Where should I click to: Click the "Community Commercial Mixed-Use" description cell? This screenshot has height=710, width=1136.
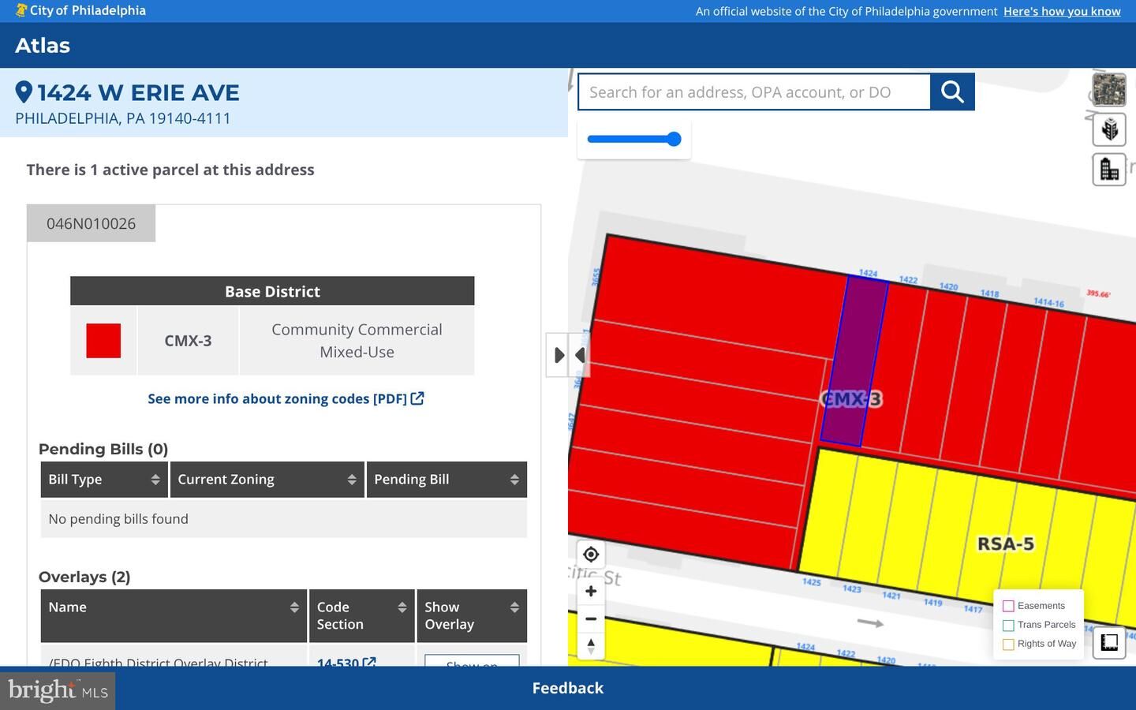tap(357, 341)
